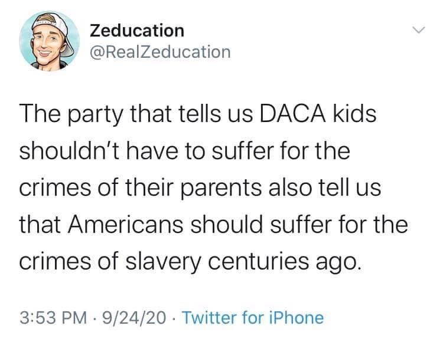This screenshot has width=443, height=342.
Task: Expand the tweet options chevron
Action: tap(418, 29)
